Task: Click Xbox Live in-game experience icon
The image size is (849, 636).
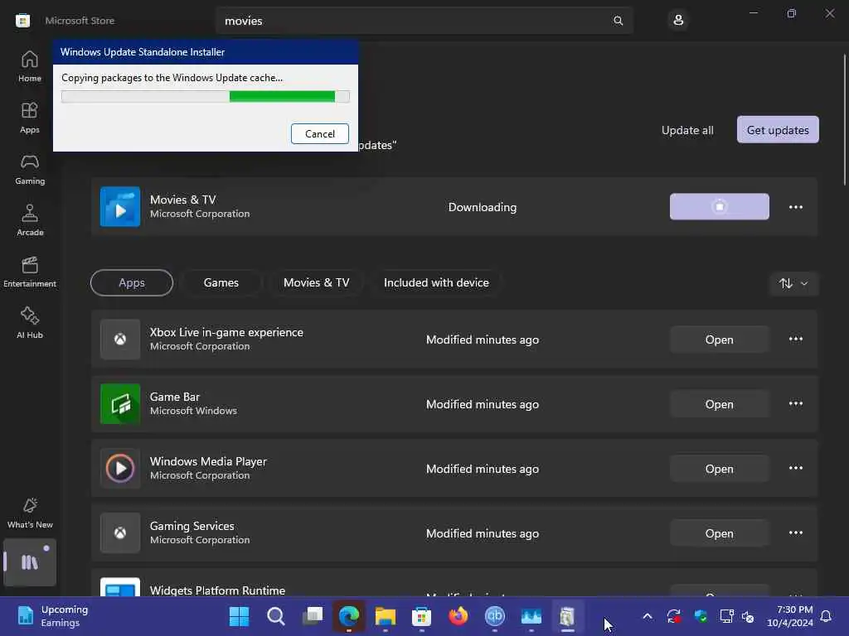Action: [120, 339]
